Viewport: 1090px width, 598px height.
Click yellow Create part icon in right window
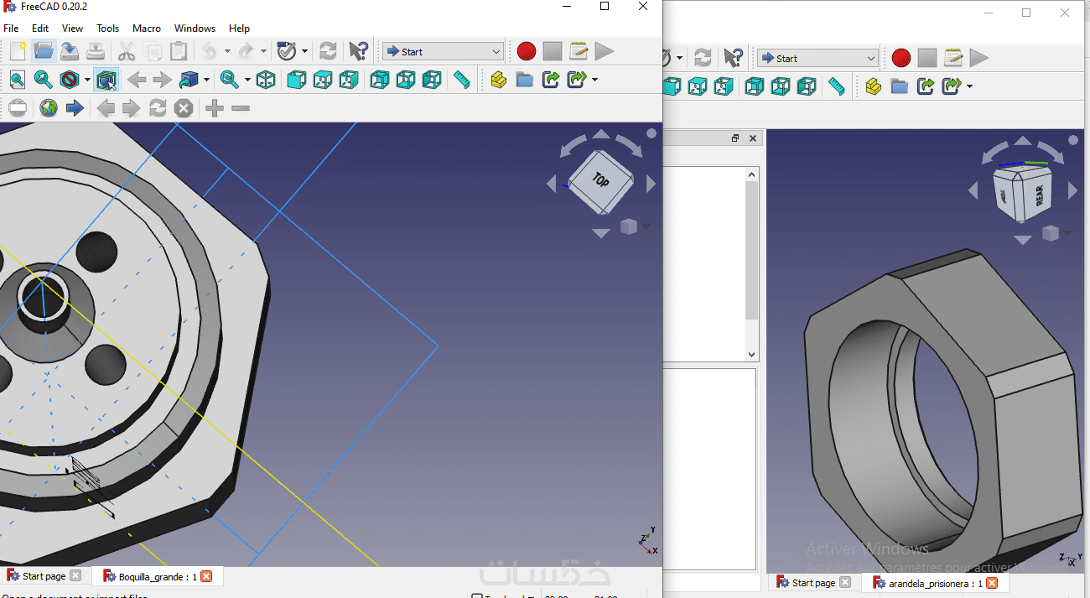tap(874, 86)
